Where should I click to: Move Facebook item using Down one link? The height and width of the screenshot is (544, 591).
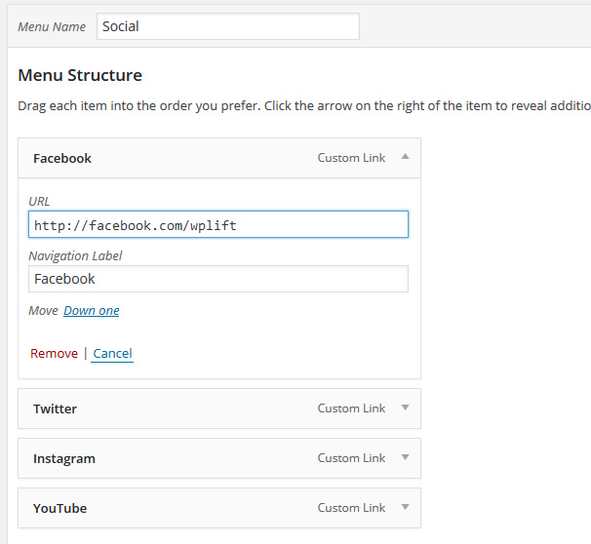click(92, 311)
